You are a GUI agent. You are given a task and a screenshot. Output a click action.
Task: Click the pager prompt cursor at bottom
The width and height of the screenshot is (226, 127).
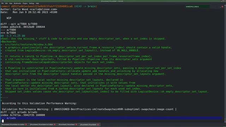pyautogui.click(x=3, y=121)
